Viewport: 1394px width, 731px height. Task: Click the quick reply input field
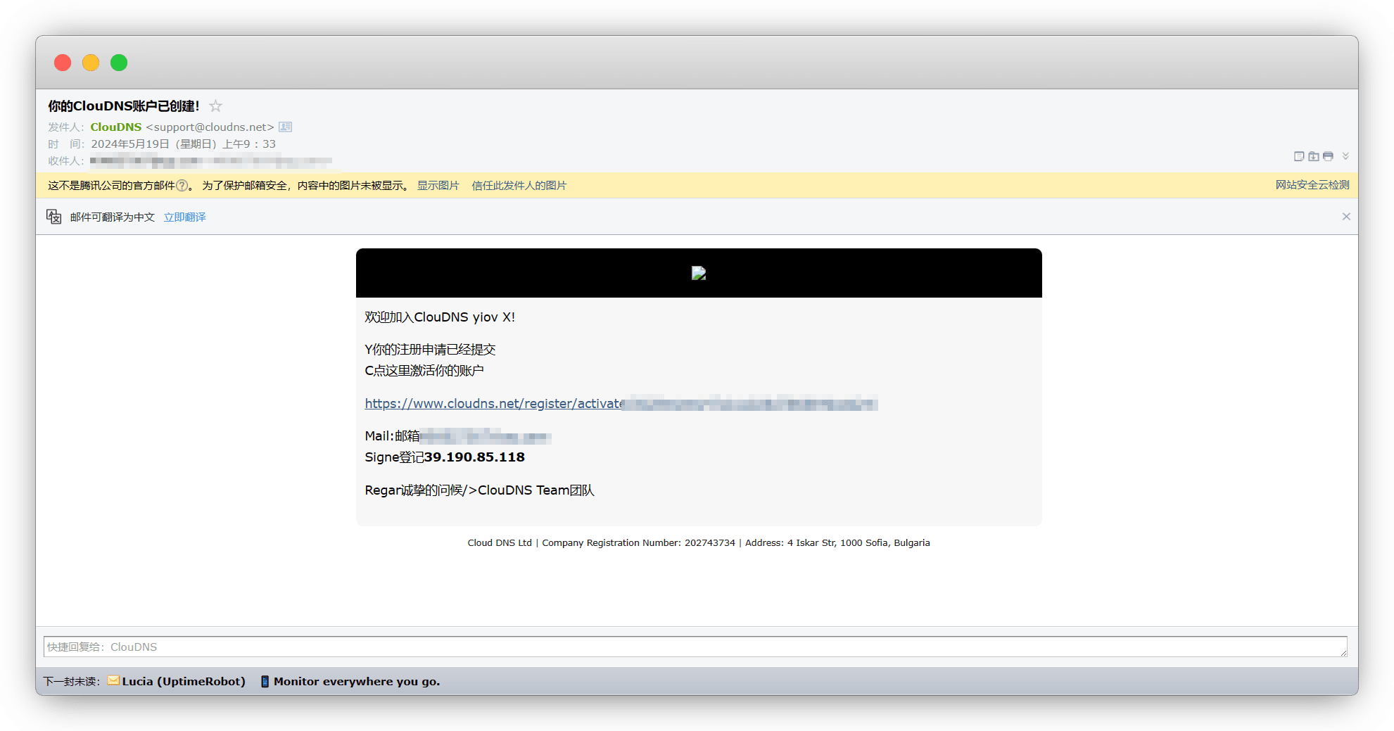click(x=695, y=647)
